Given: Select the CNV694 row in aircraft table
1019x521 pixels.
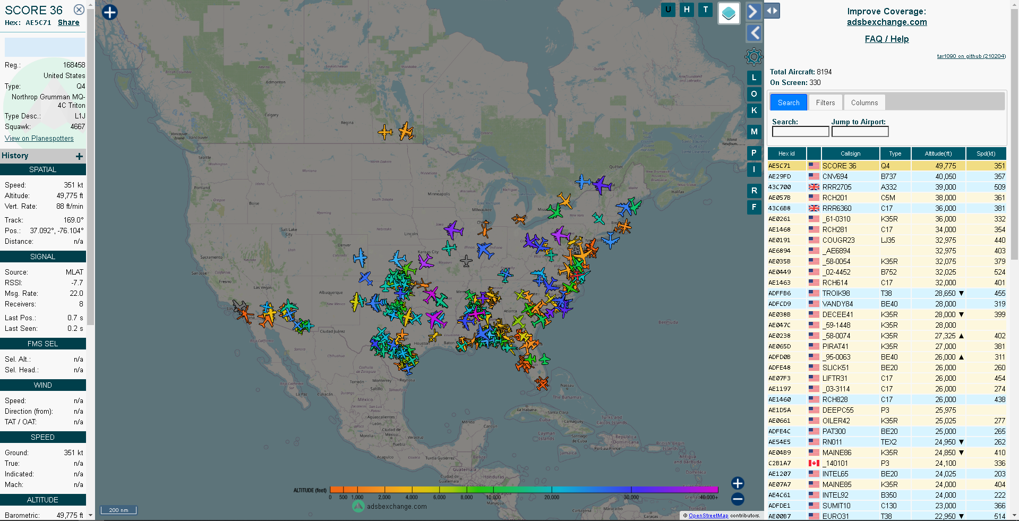Looking at the screenshot, I should tap(887, 176).
